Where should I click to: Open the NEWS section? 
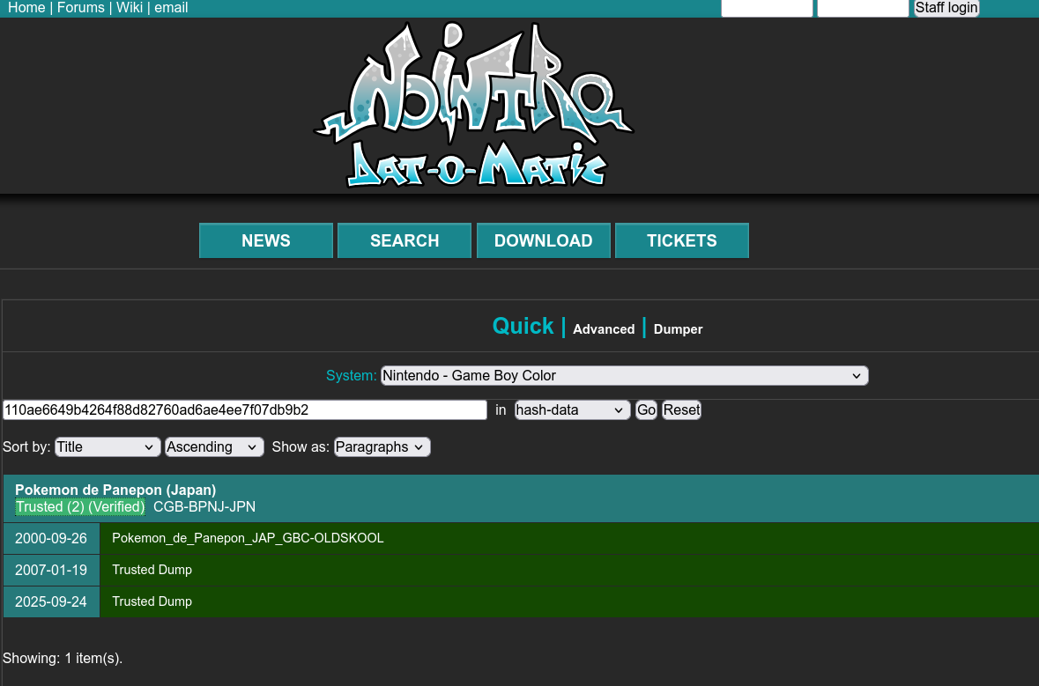[266, 240]
